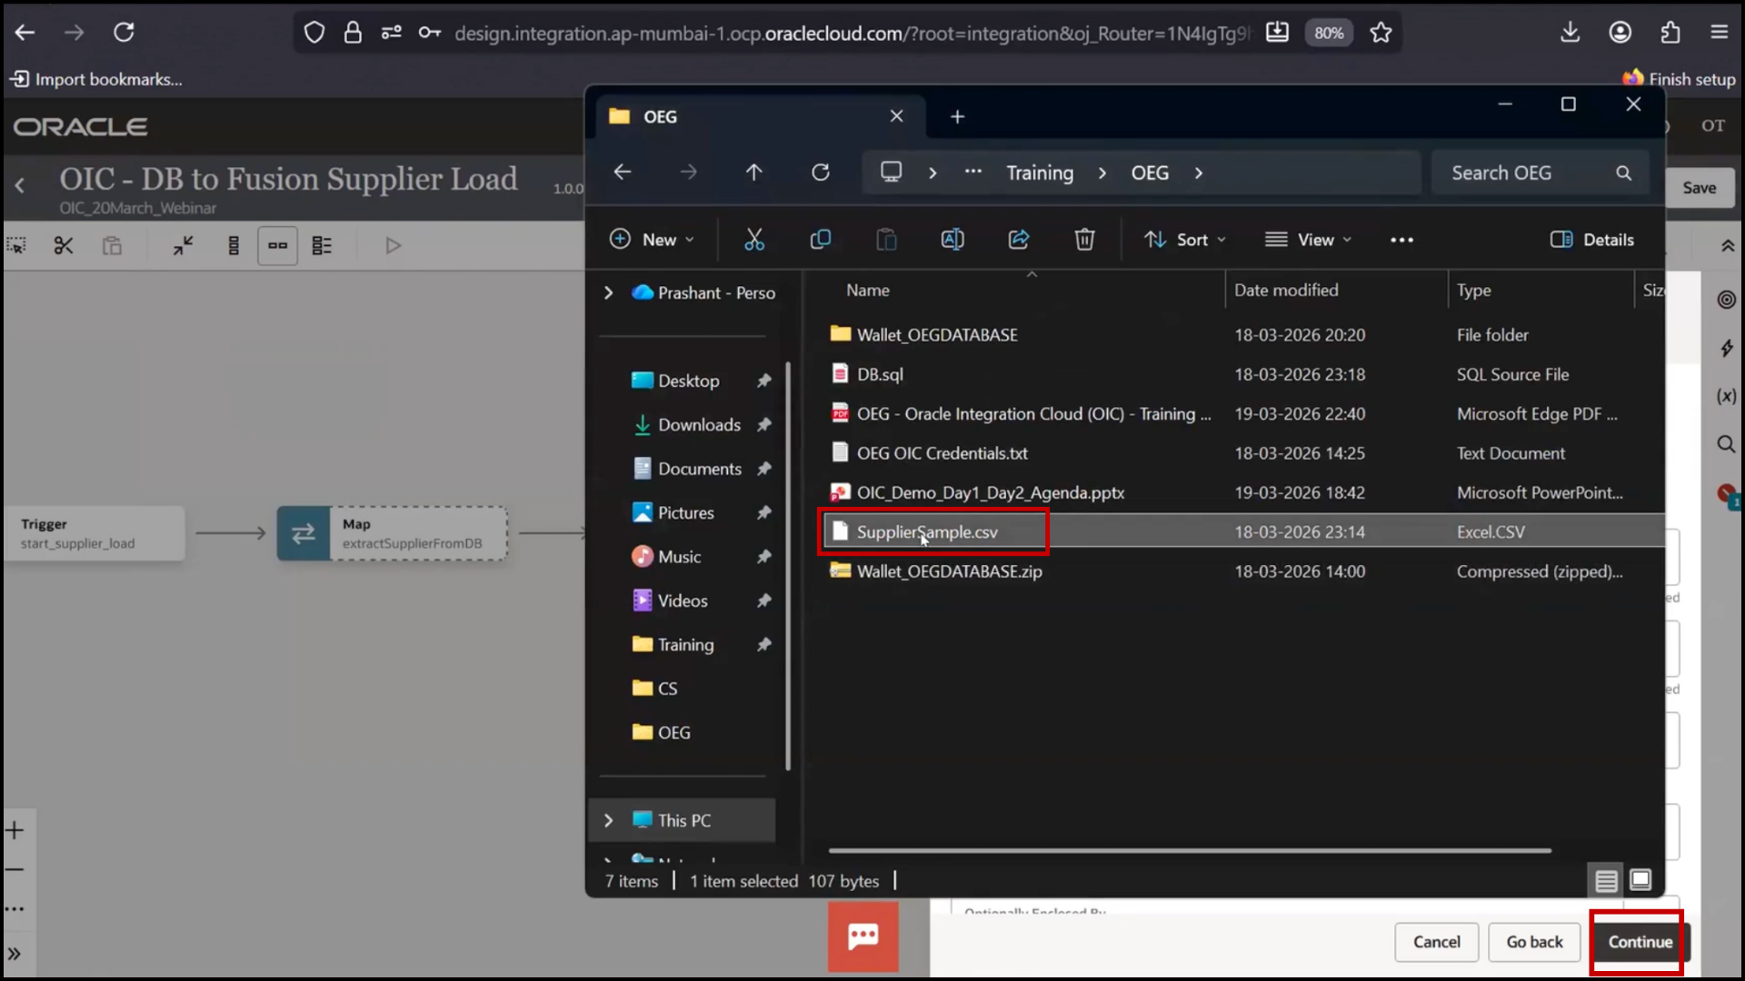
Task: Switch to large thumbnails view icon in status bar
Action: point(1640,880)
